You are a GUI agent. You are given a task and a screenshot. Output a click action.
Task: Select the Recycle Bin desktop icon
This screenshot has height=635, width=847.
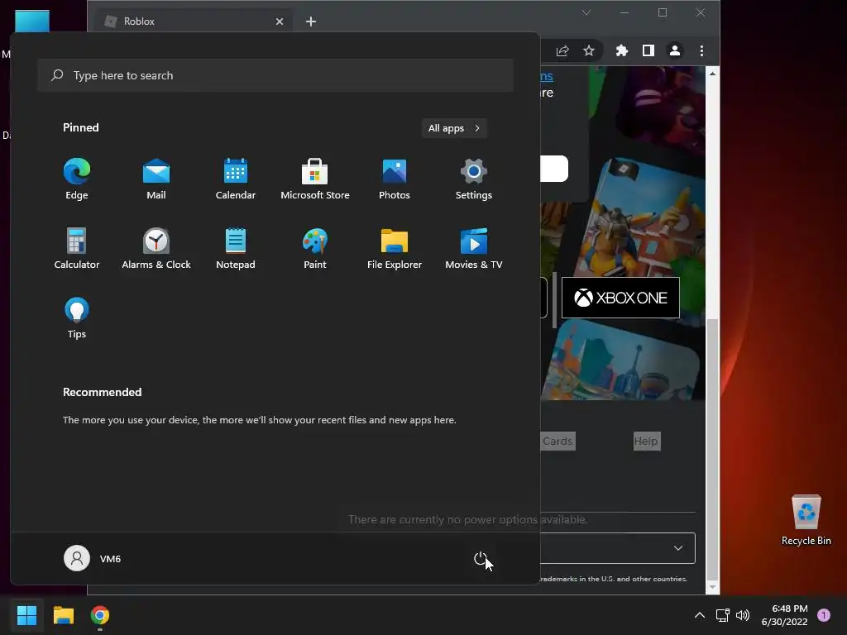click(x=806, y=521)
